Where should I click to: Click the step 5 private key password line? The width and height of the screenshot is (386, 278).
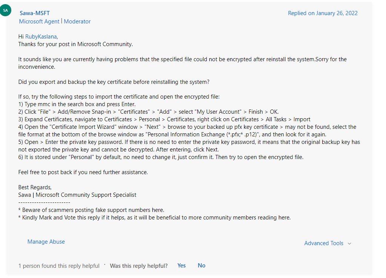[x=189, y=142]
